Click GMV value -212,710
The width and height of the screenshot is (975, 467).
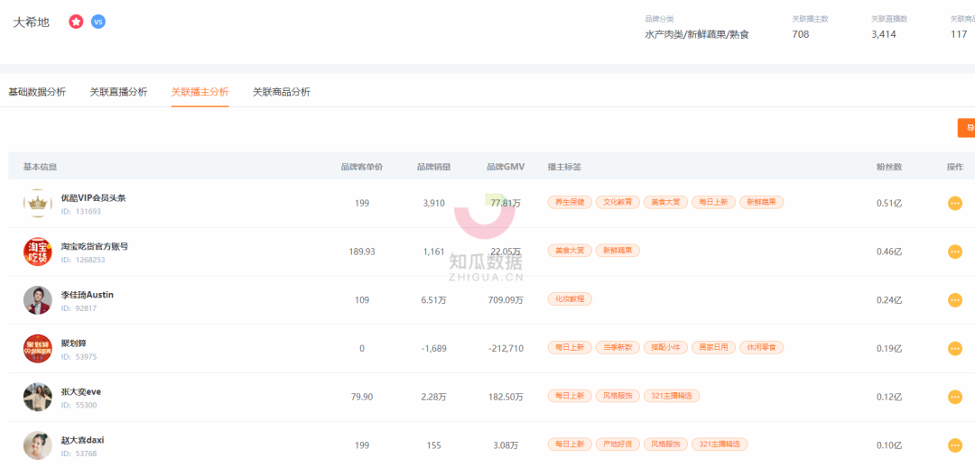[506, 348]
